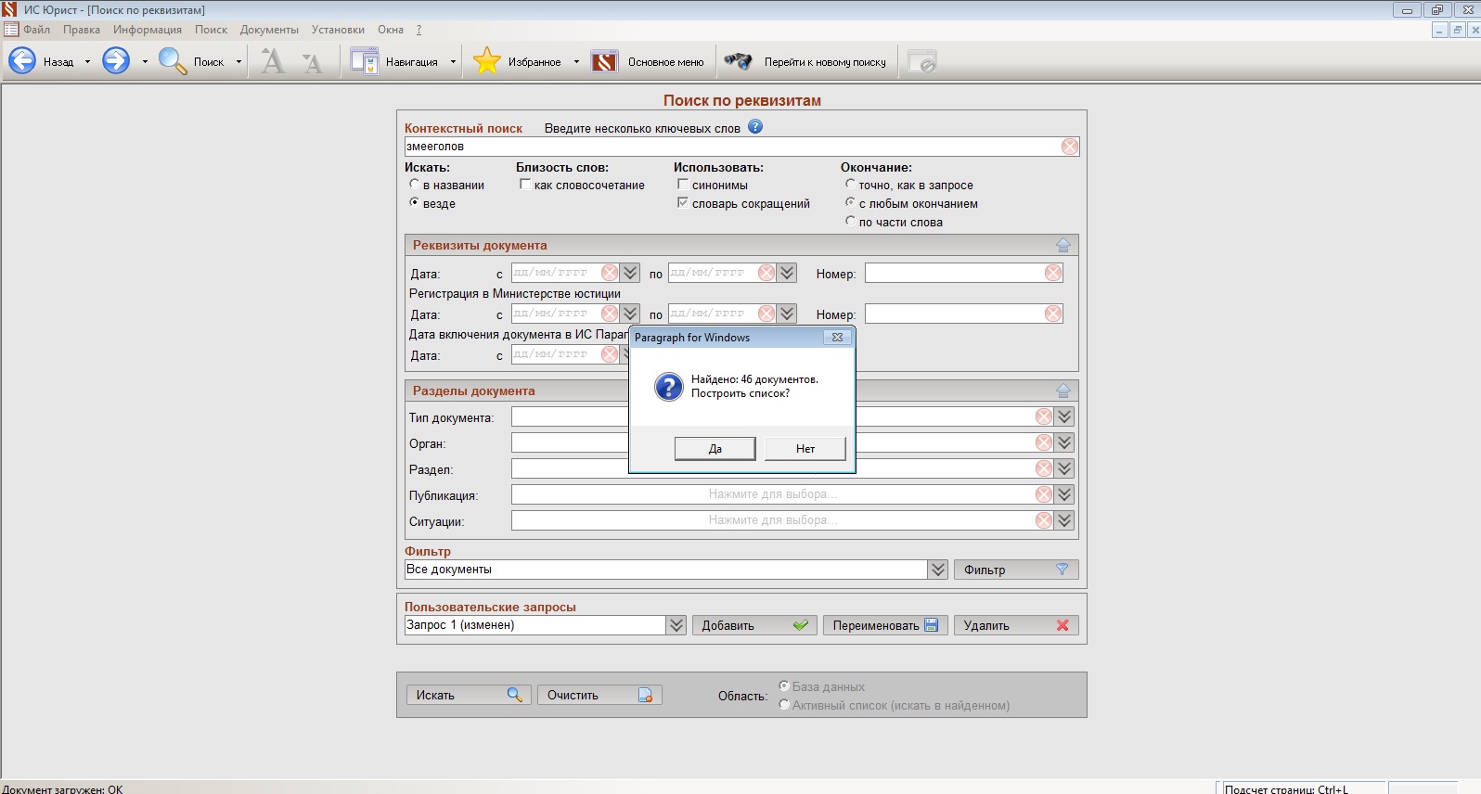Increase font size with large A icon
1481x794 pixels.
[273, 62]
